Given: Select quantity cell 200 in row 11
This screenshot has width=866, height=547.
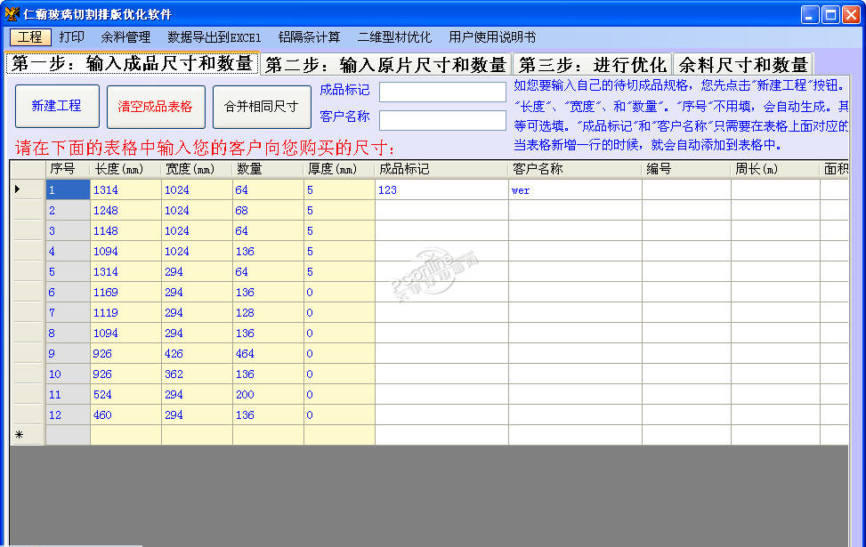Looking at the screenshot, I should point(268,394).
